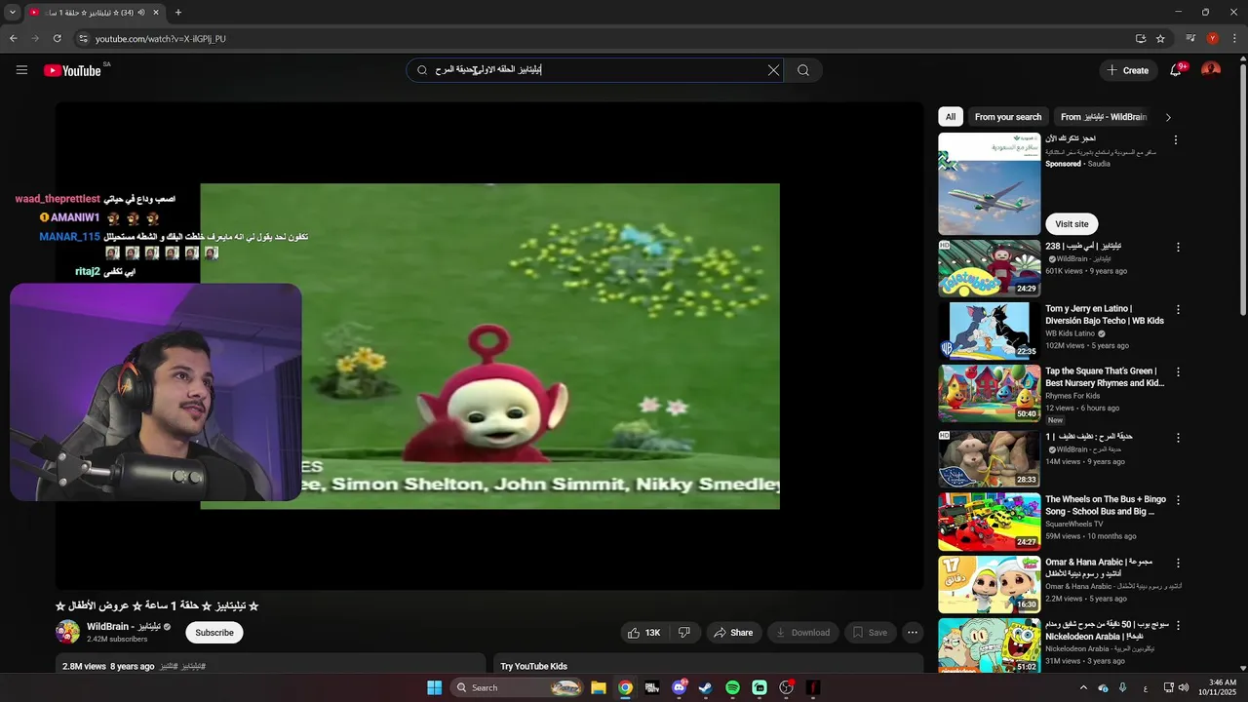Click the taskbar Search box
This screenshot has height=702, width=1248.
517,687
